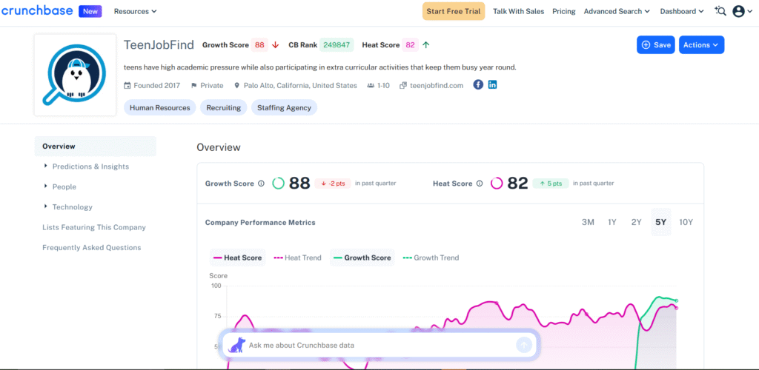Open the company's Facebook page icon

(478, 85)
